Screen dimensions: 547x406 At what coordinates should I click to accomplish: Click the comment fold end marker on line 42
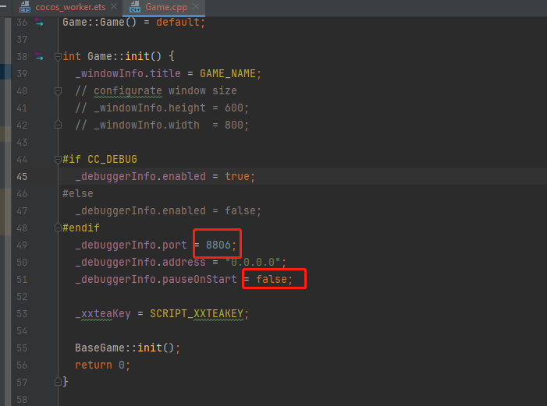pyautogui.click(x=58, y=125)
